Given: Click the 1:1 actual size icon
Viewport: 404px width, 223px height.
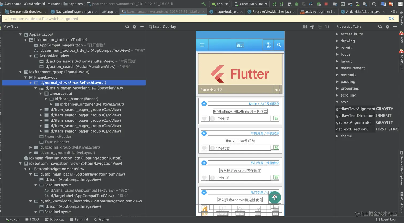Looking at the screenshot, I should pyautogui.click(x=327, y=27).
